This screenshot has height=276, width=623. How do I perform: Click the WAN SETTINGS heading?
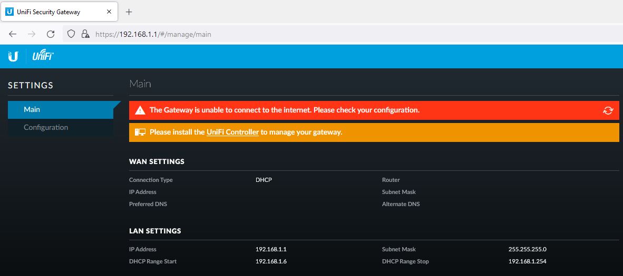point(157,161)
